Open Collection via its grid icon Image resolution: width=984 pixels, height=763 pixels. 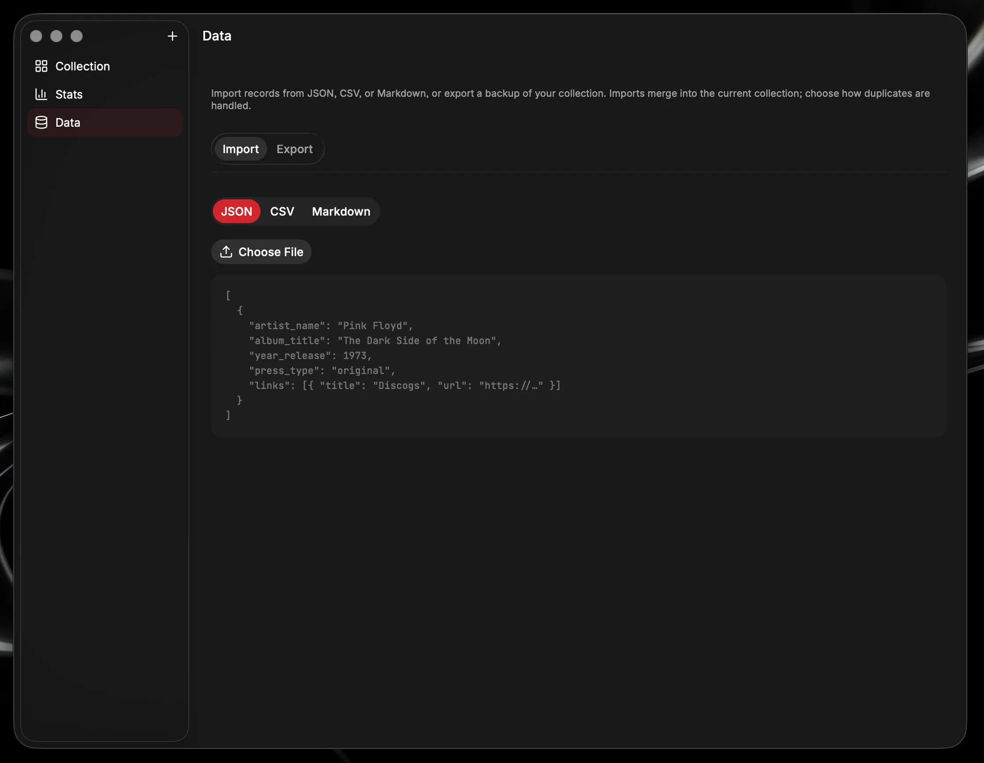coord(41,66)
